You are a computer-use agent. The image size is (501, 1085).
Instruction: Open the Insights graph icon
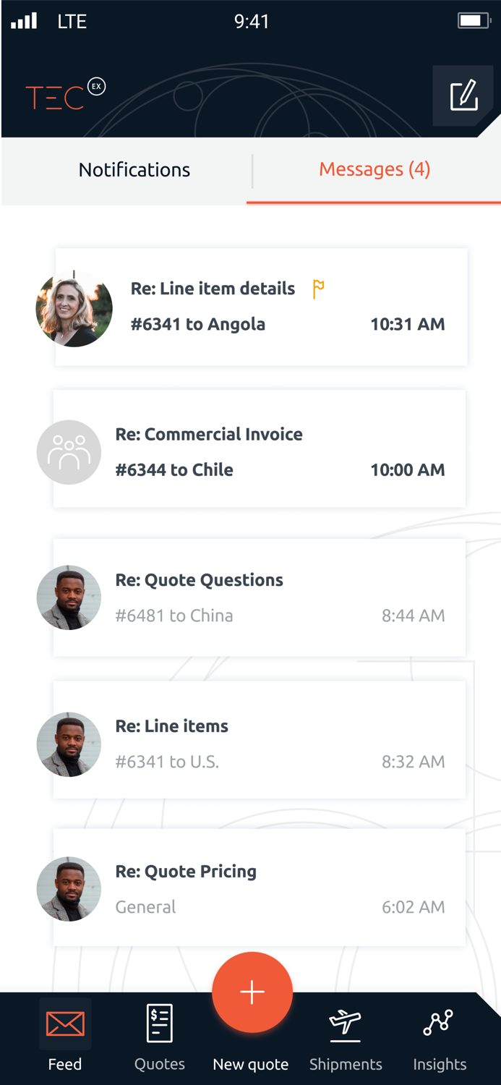pos(439,1024)
